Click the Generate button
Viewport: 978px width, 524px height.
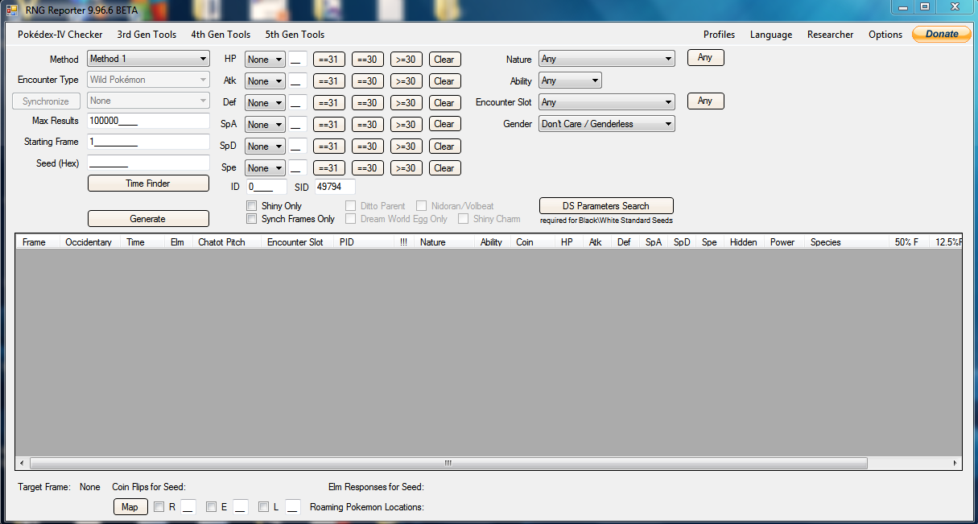148,218
